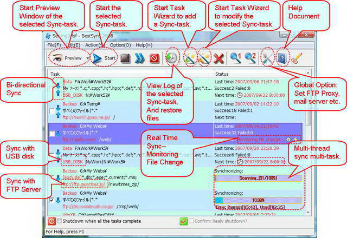Open Global Options with the wrench icon

pyautogui.click(x=267, y=58)
